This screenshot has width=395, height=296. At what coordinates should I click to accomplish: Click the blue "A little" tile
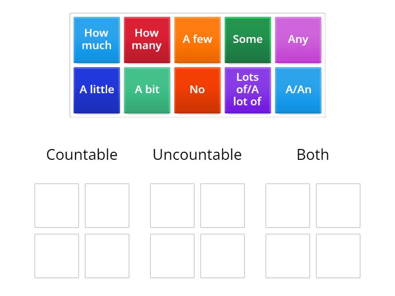(x=96, y=90)
